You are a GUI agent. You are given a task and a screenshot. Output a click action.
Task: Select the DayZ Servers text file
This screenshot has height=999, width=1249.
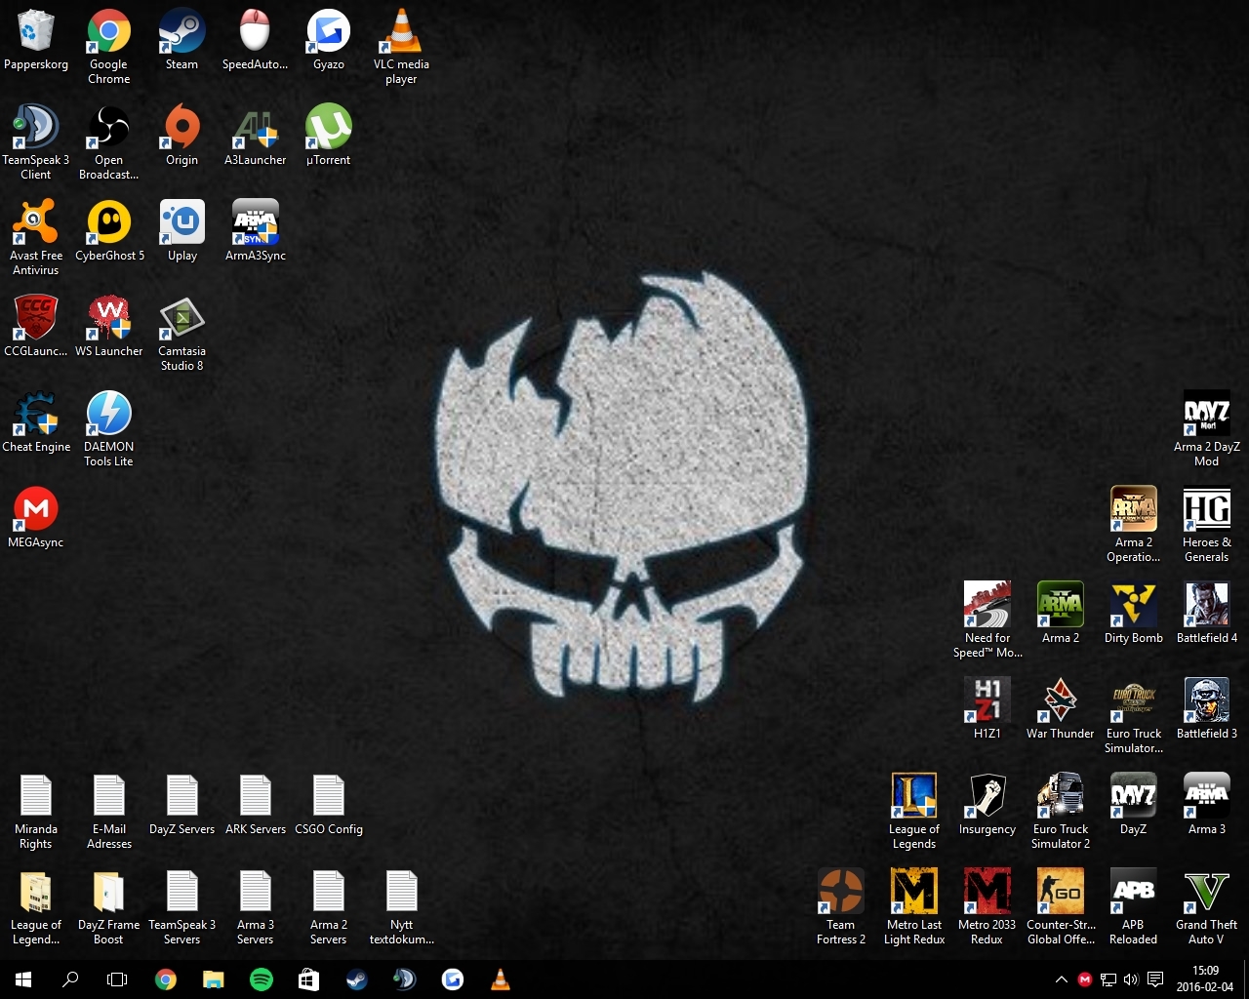pos(182,805)
